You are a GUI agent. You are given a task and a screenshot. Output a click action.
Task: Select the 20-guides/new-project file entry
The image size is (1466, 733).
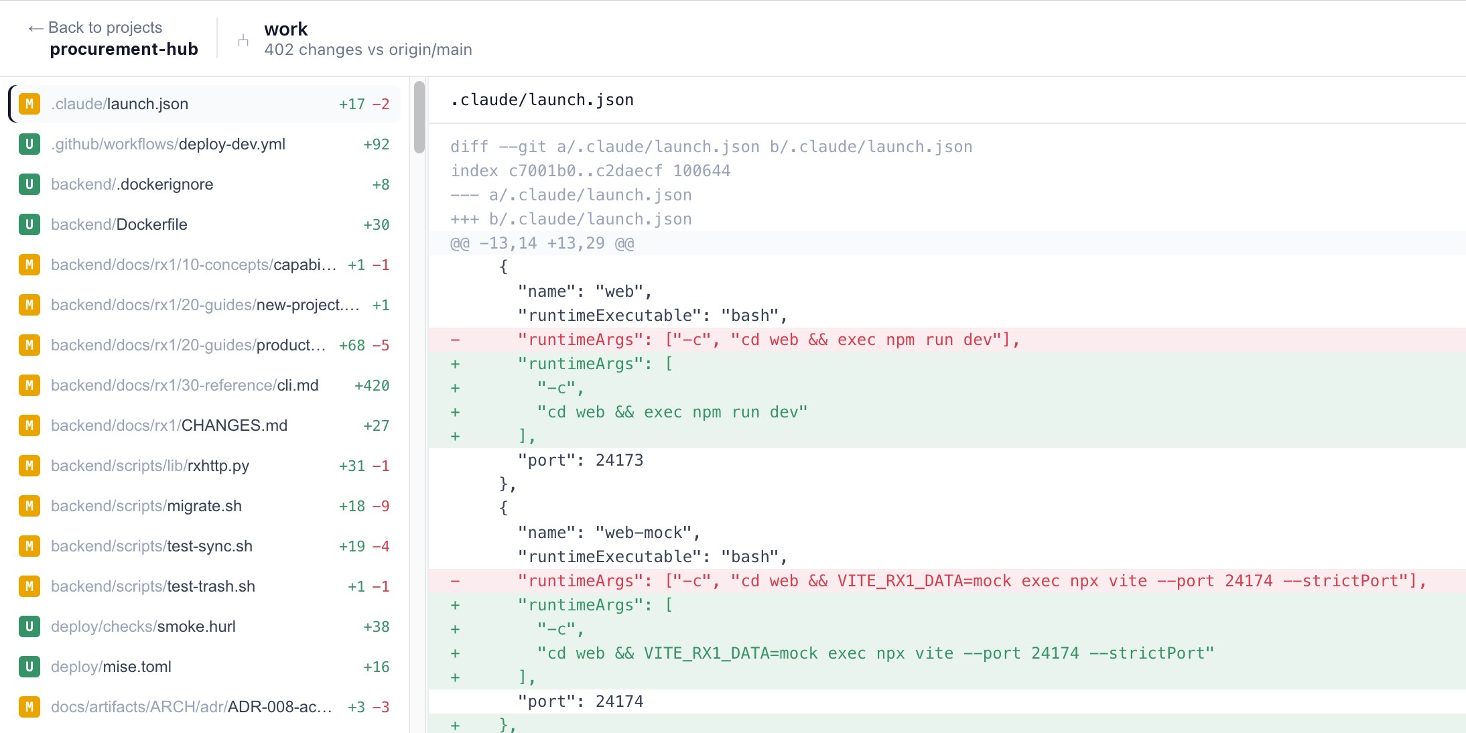pyautogui.click(x=204, y=305)
